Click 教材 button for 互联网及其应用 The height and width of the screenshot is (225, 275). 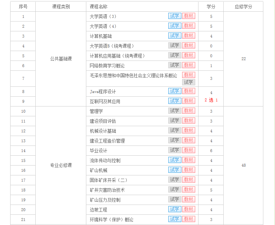[188, 101]
